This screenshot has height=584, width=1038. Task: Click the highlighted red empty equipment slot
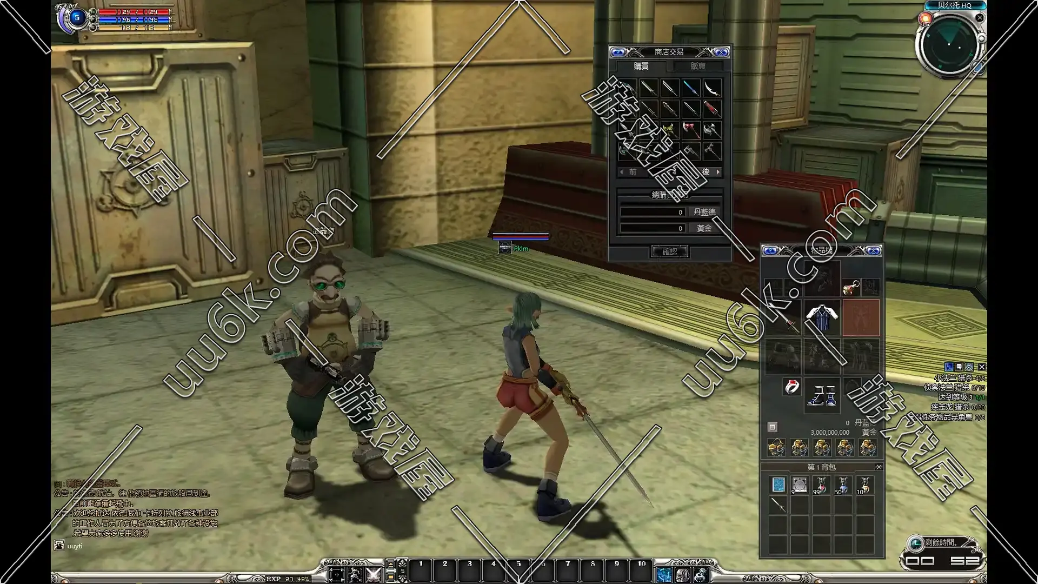(861, 318)
